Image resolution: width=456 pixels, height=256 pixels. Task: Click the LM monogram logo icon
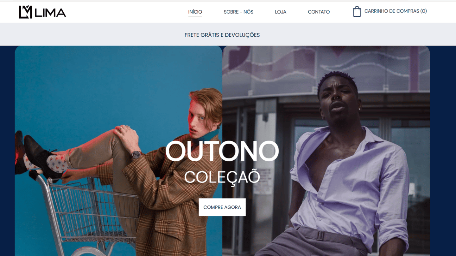pyautogui.click(x=25, y=12)
